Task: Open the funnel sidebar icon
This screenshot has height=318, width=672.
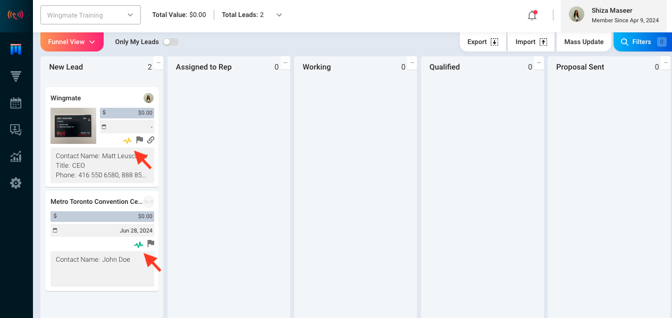Action: (16, 76)
